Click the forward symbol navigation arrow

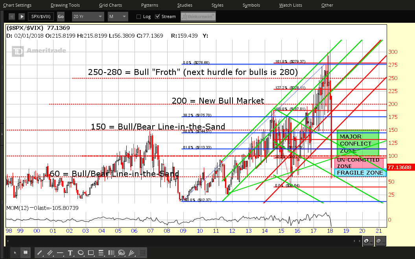click(x=22, y=16)
